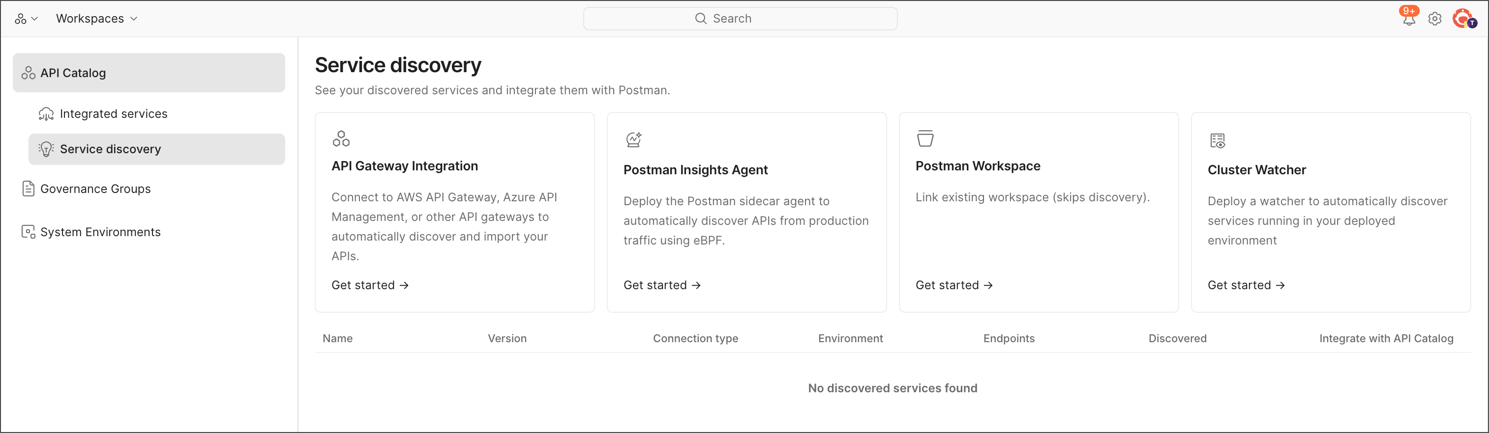This screenshot has height=433, width=1489.
Task: Open the settings gear icon
Action: pyautogui.click(x=1435, y=19)
